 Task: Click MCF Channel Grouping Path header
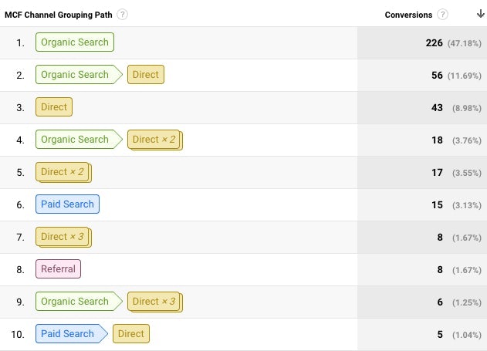point(59,15)
